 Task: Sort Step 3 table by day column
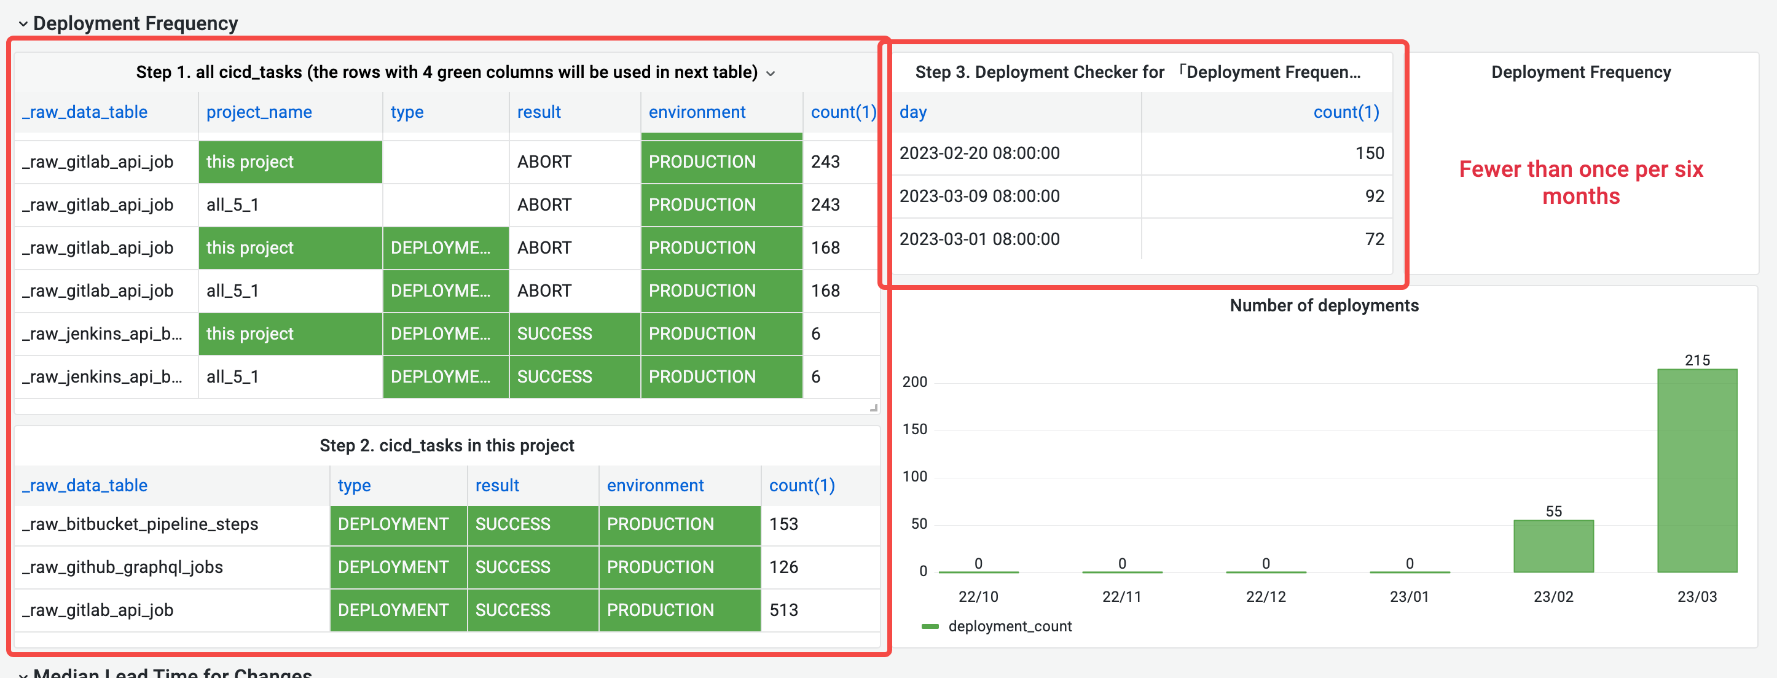[912, 112]
